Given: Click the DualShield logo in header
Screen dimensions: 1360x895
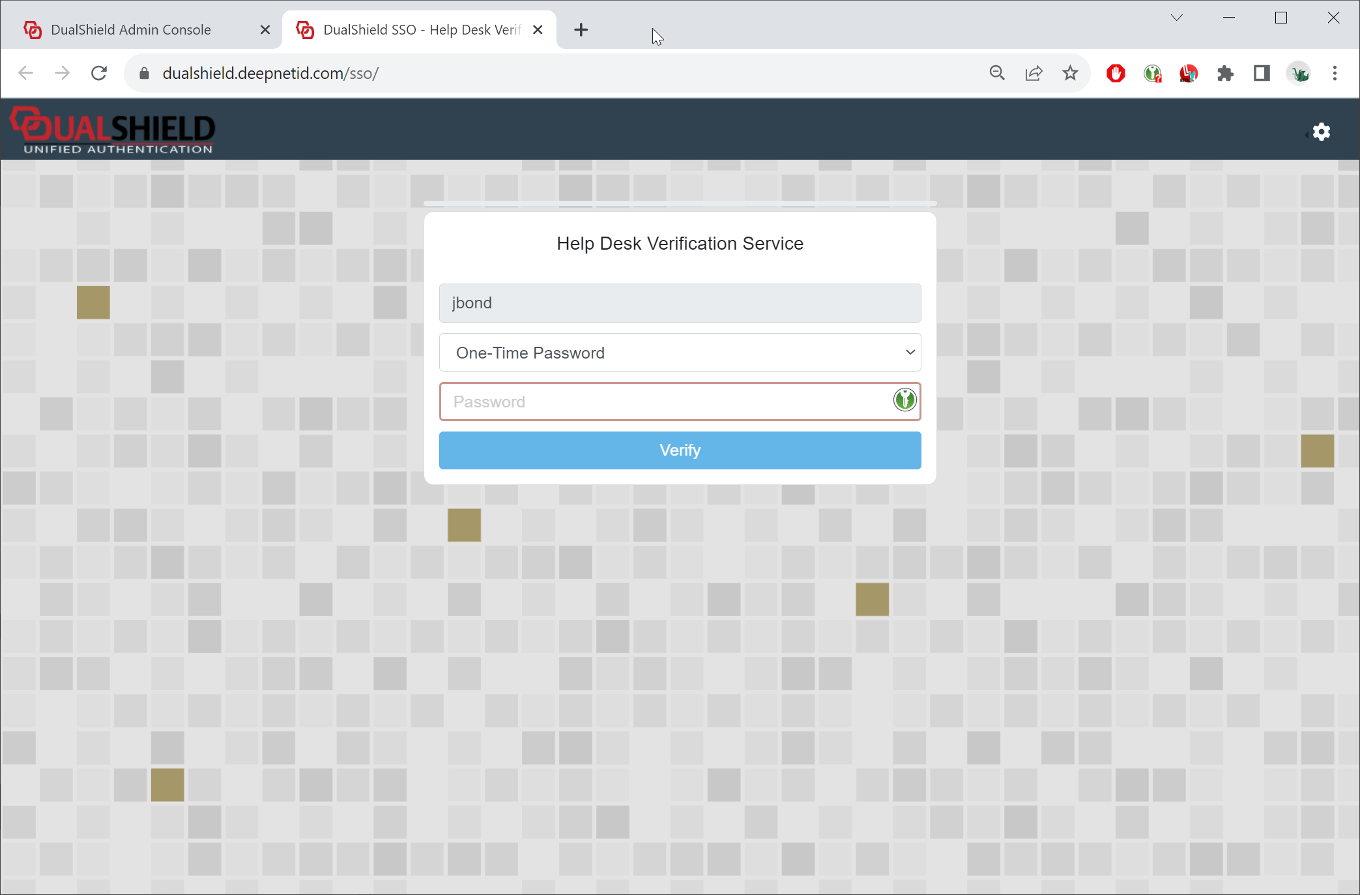Looking at the screenshot, I should point(113,130).
